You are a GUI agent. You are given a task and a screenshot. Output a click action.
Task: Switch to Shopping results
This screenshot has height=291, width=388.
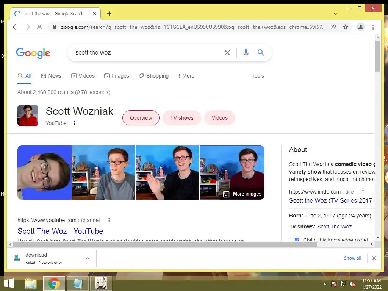154,76
